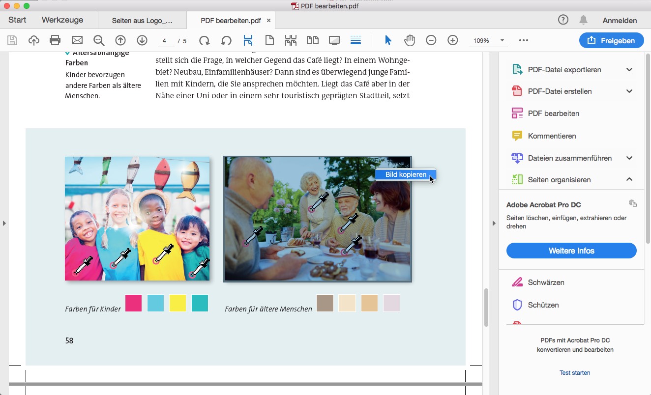Click the print icon in the toolbar
The image size is (651, 395).
[55, 41]
